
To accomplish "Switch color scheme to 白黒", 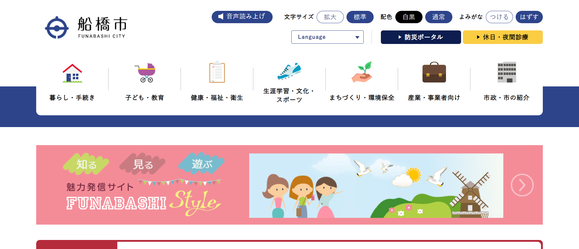I will (409, 17).
